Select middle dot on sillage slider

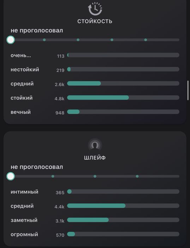pyautogui.click(x=95, y=176)
